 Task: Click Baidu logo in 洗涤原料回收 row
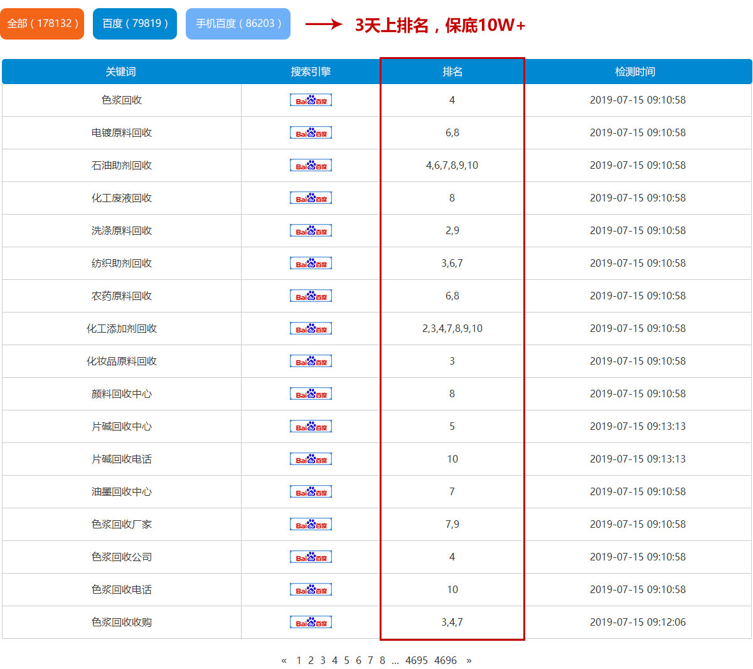point(311,230)
